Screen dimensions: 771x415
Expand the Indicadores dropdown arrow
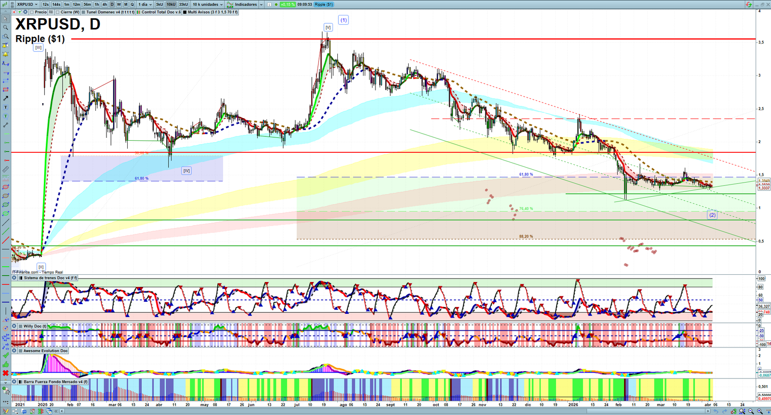tap(261, 4)
